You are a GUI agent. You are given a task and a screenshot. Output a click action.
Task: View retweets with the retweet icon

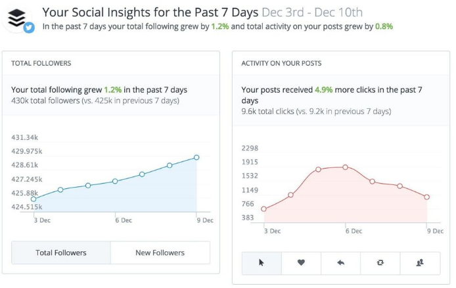pyautogui.click(x=380, y=262)
